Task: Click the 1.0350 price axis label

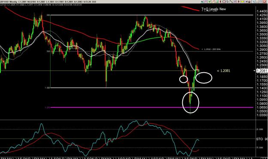Action: [x=262, y=115]
